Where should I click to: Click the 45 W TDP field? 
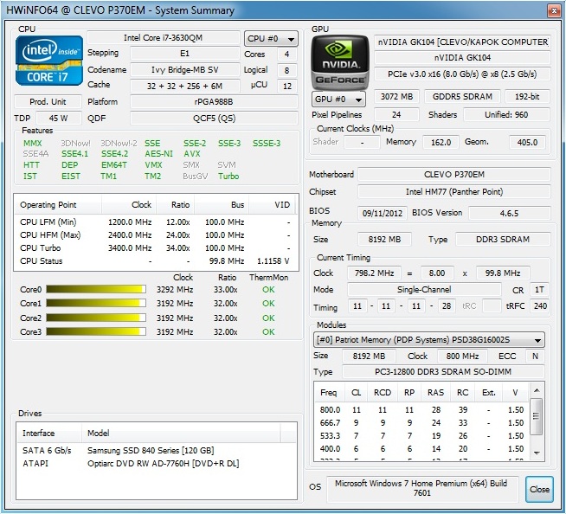tap(59, 118)
